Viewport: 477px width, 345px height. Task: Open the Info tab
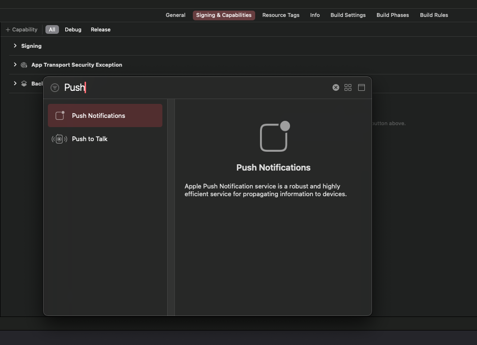pos(315,15)
